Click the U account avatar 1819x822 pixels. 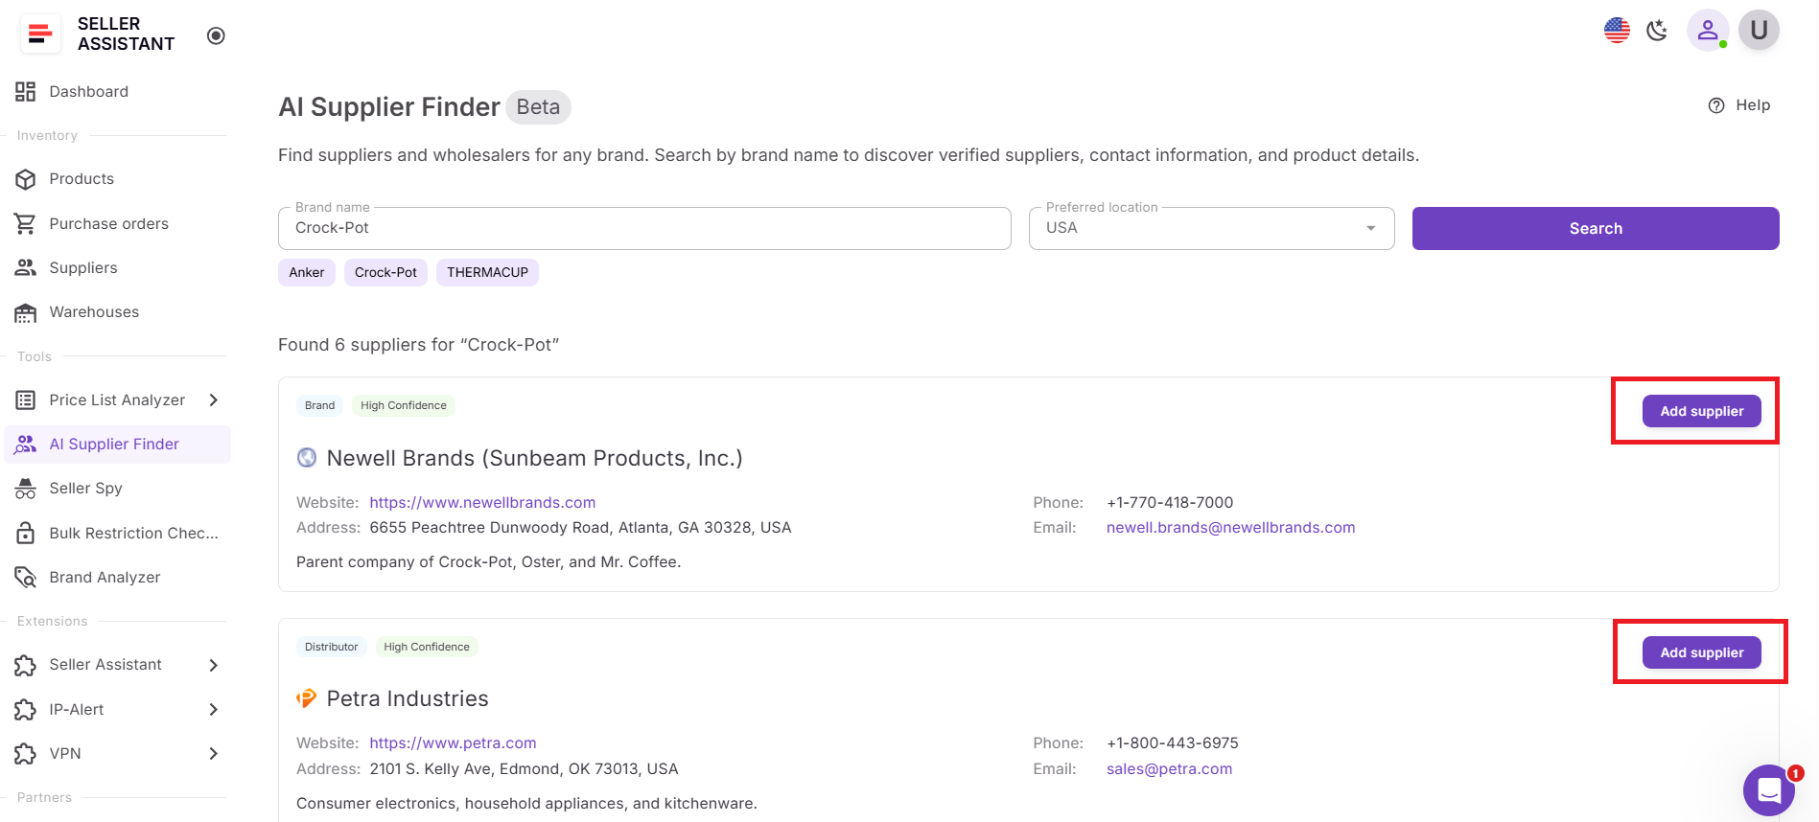click(1759, 31)
